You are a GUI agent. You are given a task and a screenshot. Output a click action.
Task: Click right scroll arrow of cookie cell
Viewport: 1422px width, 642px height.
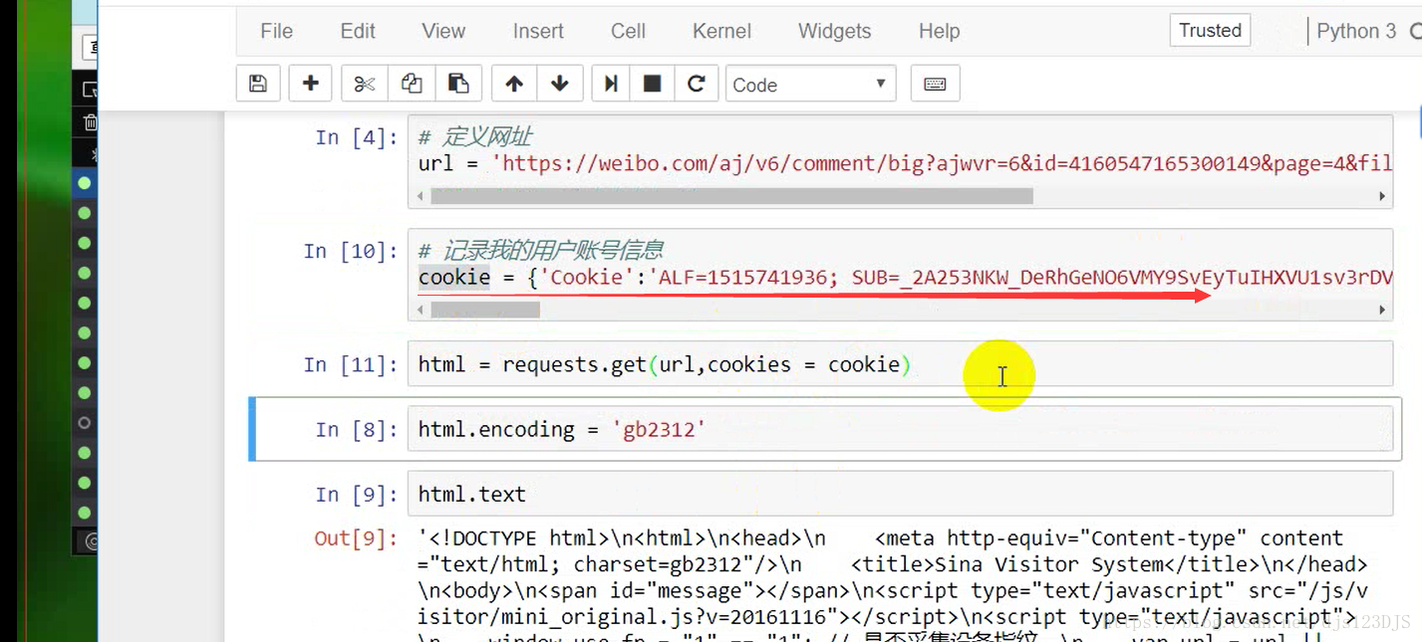[x=1382, y=311]
